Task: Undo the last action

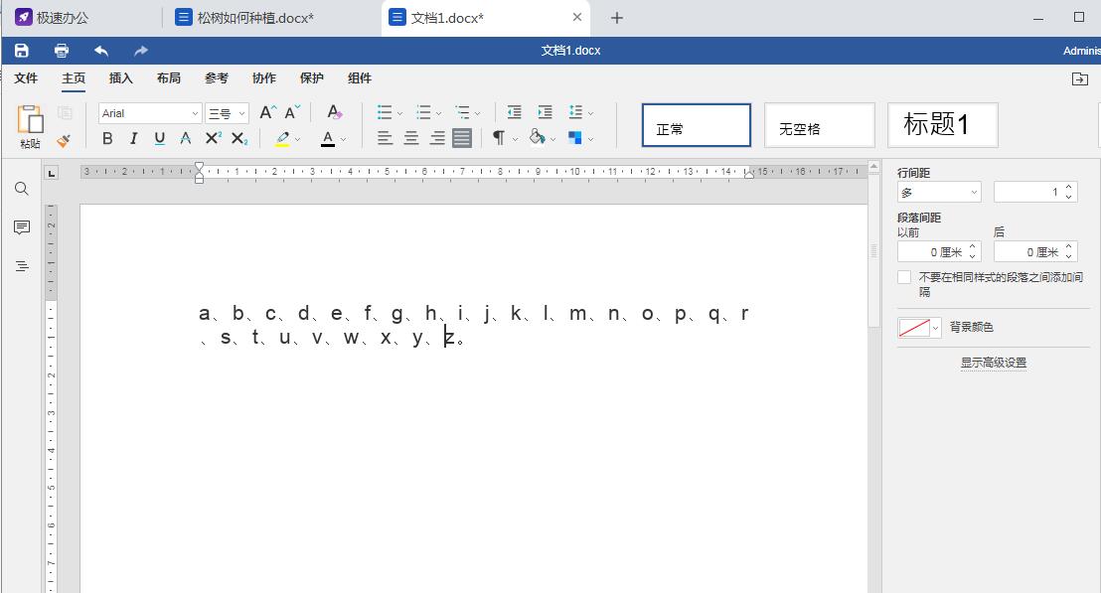Action: coord(101,51)
